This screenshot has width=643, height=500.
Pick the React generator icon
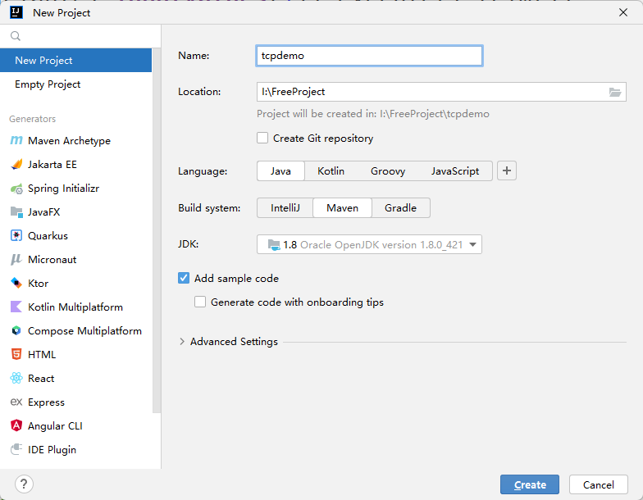(x=16, y=379)
